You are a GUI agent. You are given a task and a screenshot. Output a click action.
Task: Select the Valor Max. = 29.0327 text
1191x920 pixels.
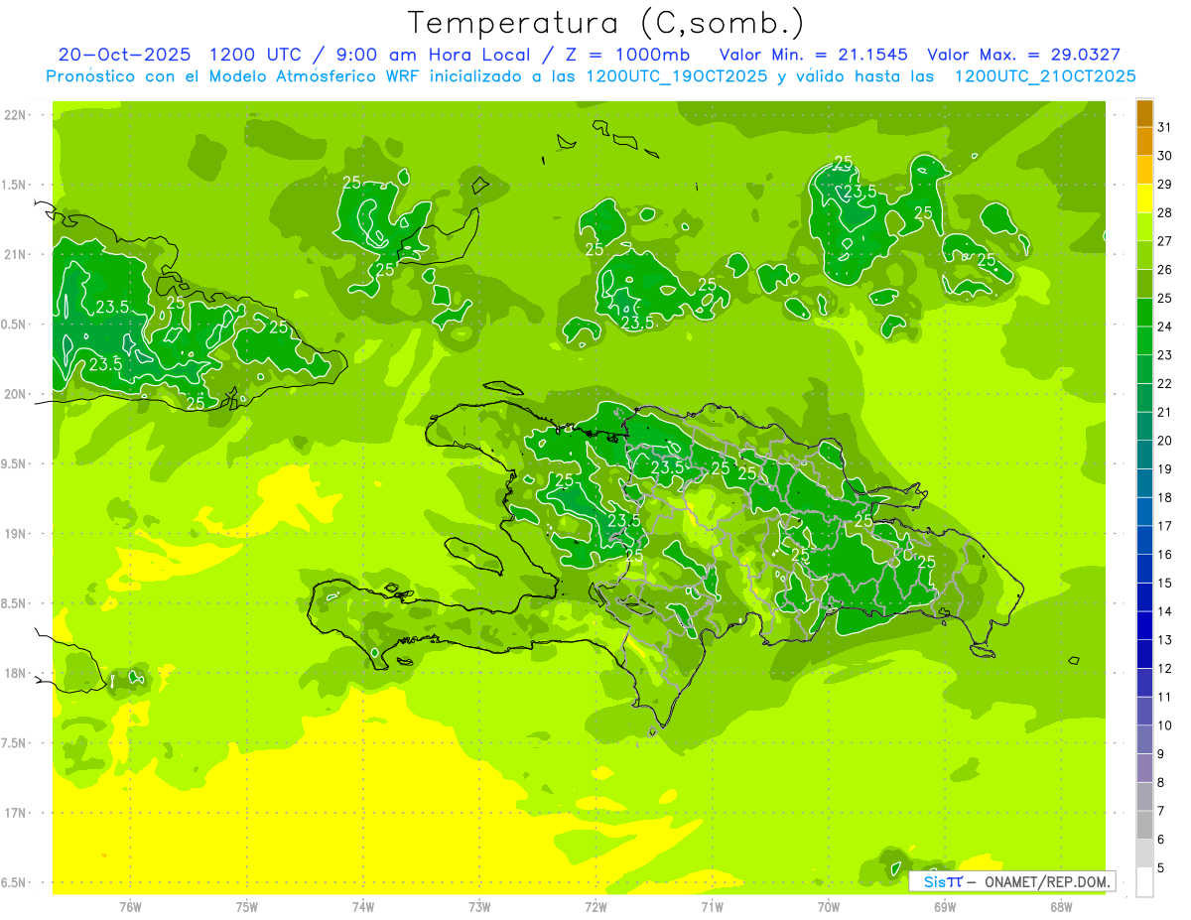tap(1023, 55)
